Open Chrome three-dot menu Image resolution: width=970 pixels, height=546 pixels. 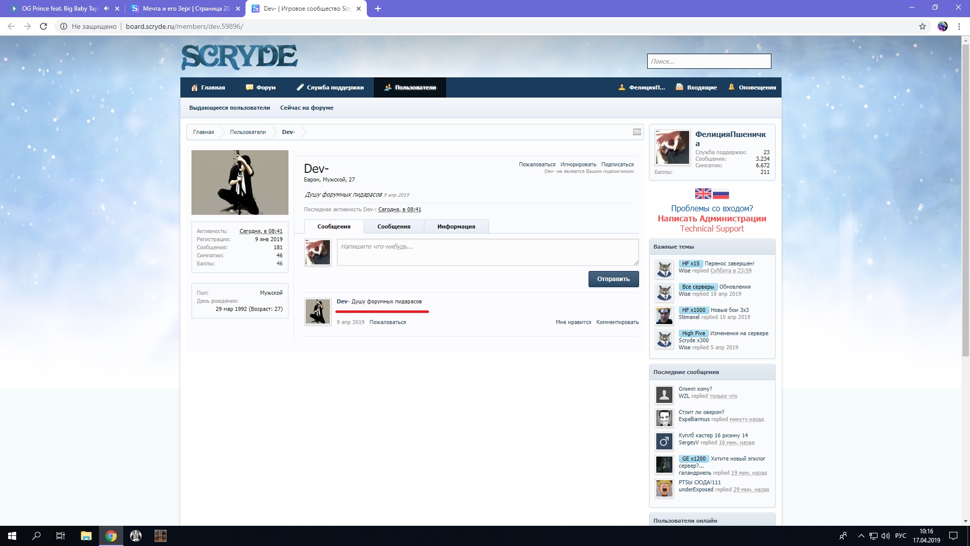pyautogui.click(x=959, y=26)
